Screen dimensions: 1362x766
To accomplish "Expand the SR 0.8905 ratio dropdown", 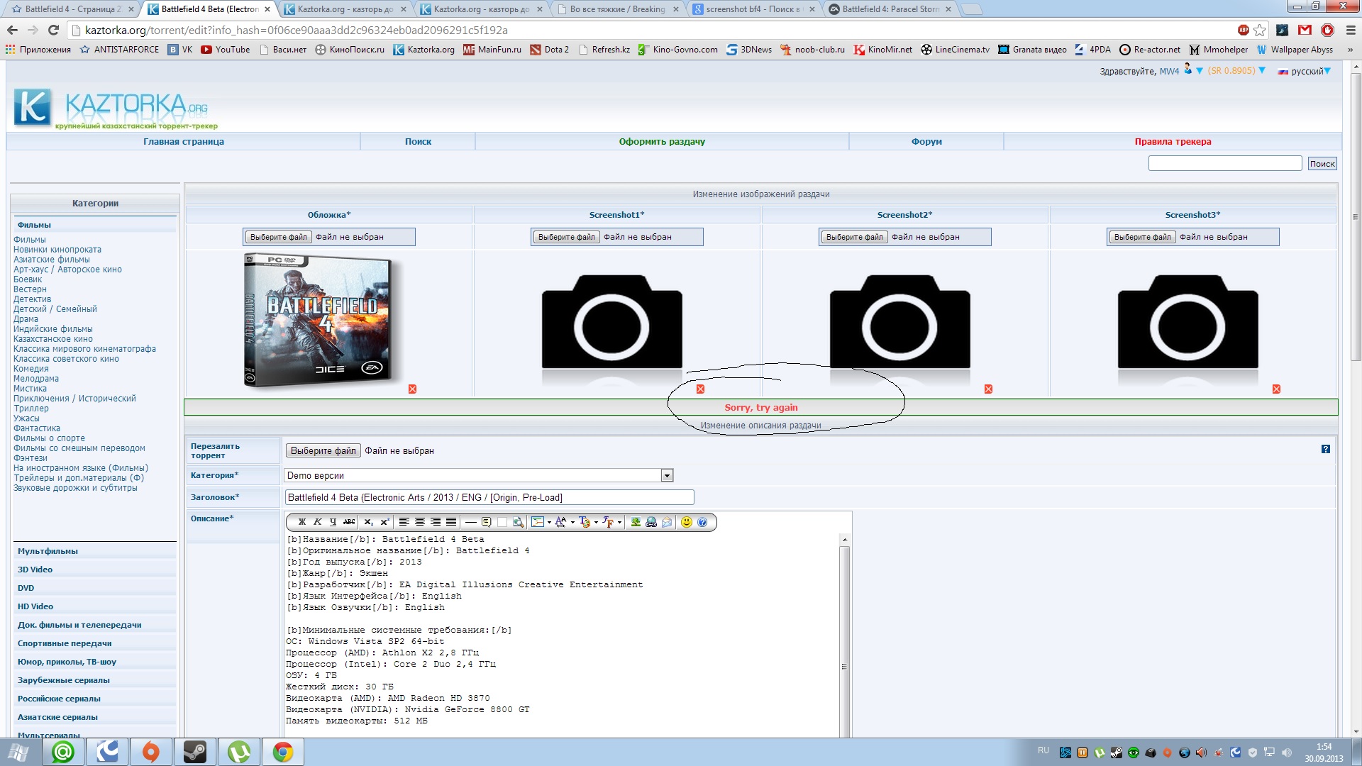I will pyautogui.click(x=1262, y=71).
